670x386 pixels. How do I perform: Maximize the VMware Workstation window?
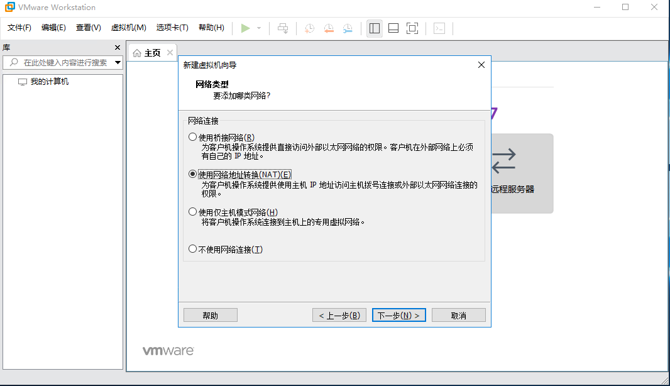(625, 8)
